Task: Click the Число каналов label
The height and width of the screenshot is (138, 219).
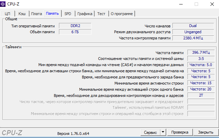Action: (x=158, y=26)
